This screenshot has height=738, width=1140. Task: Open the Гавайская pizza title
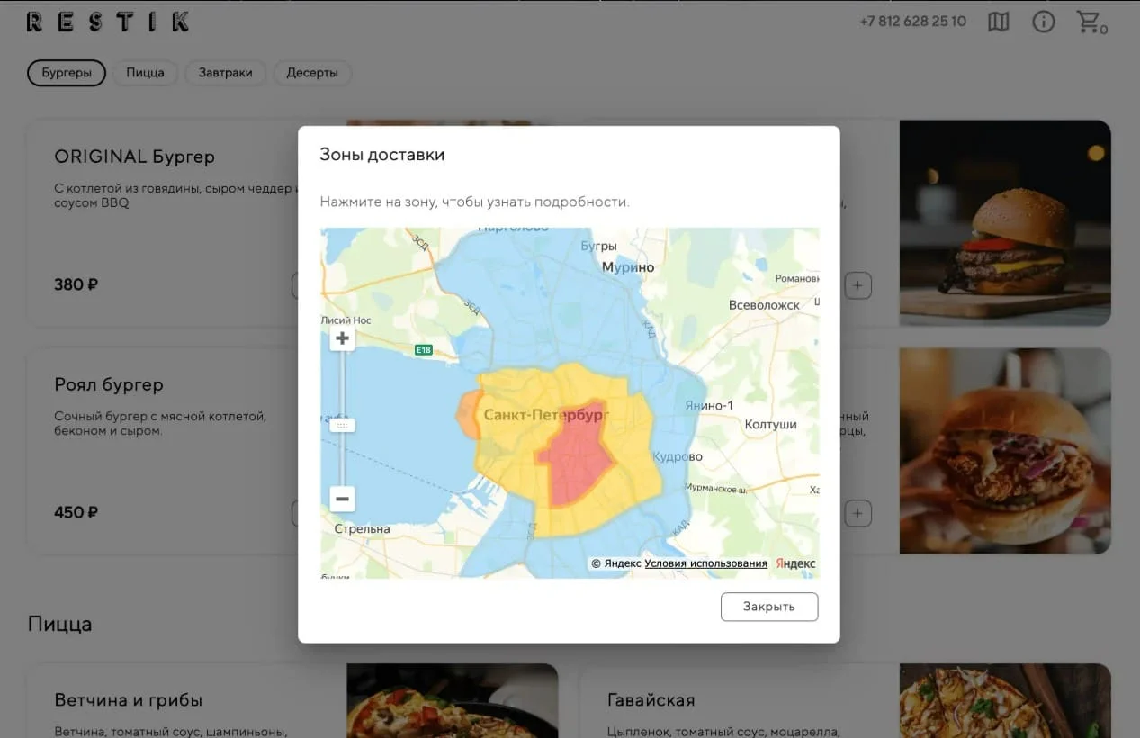click(x=651, y=700)
